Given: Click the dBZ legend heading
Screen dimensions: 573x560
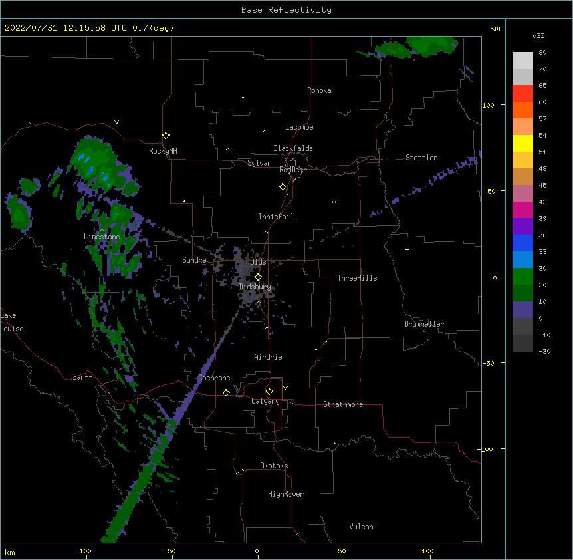Looking at the screenshot, I should [x=538, y=35].
